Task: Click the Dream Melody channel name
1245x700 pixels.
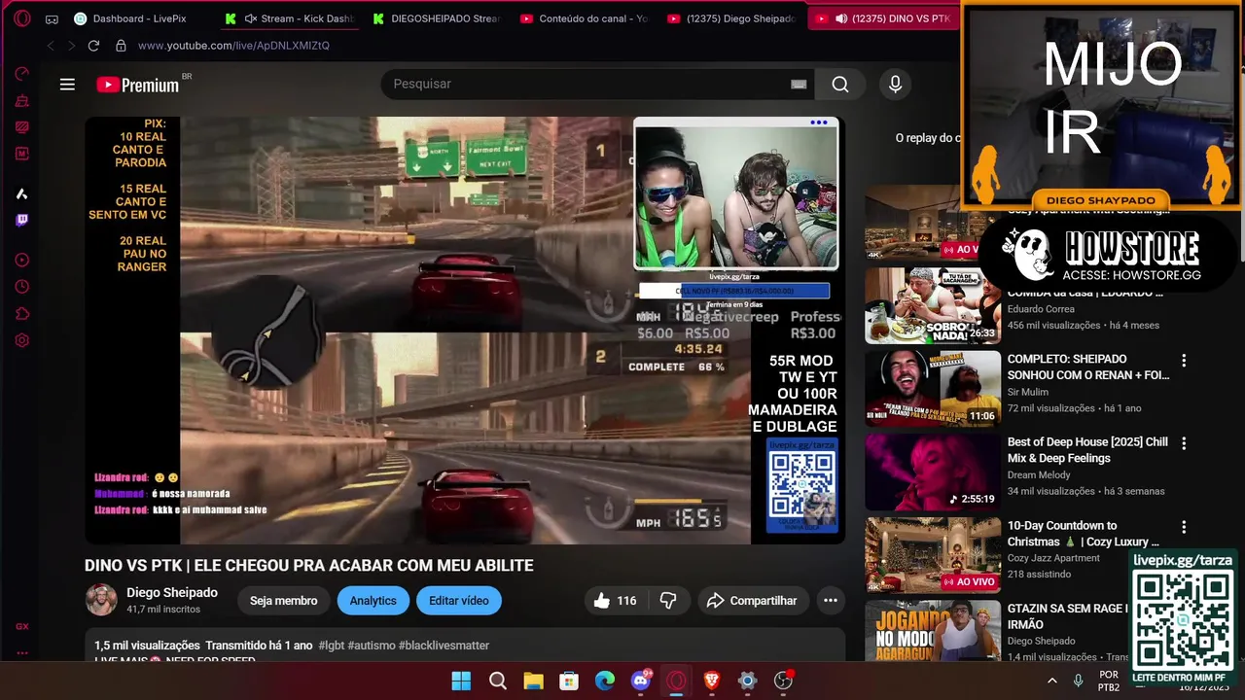Action: pos(1039,475)
